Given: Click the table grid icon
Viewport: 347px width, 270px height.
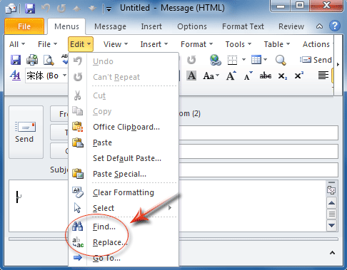Looking at the screenshot, I should coord(256,60).
